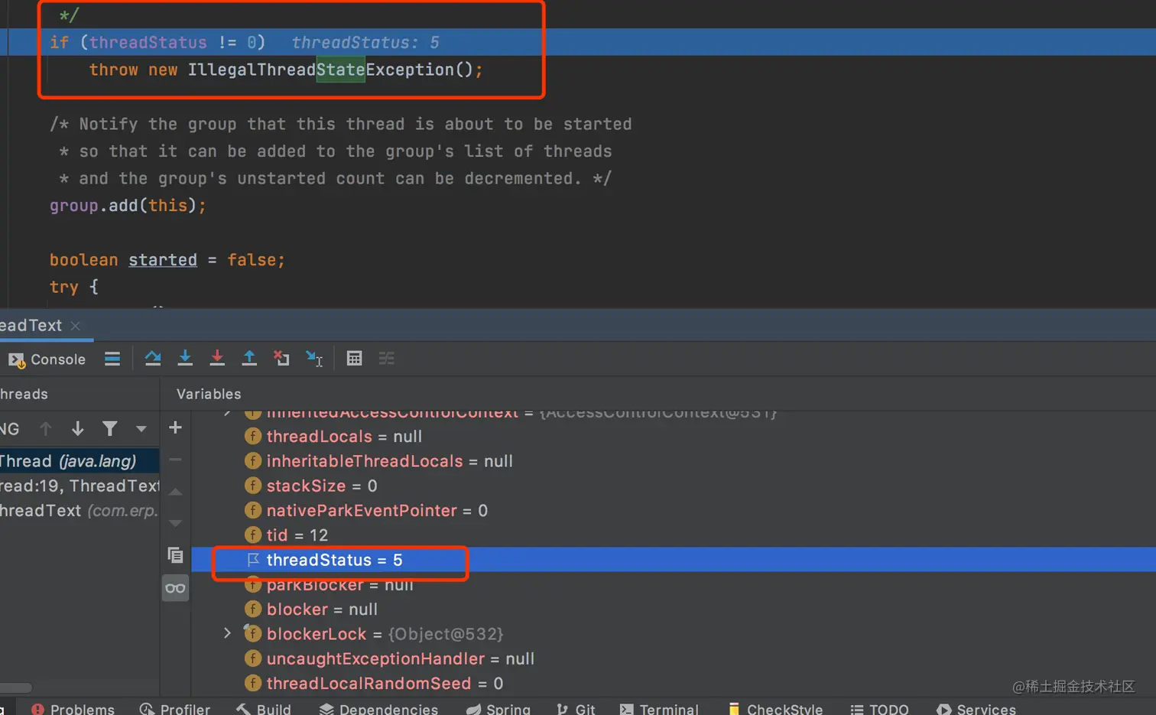Move watch down with the triangle icon
This screenshot has width=1156, height=715.
click(x=175, y=523)
